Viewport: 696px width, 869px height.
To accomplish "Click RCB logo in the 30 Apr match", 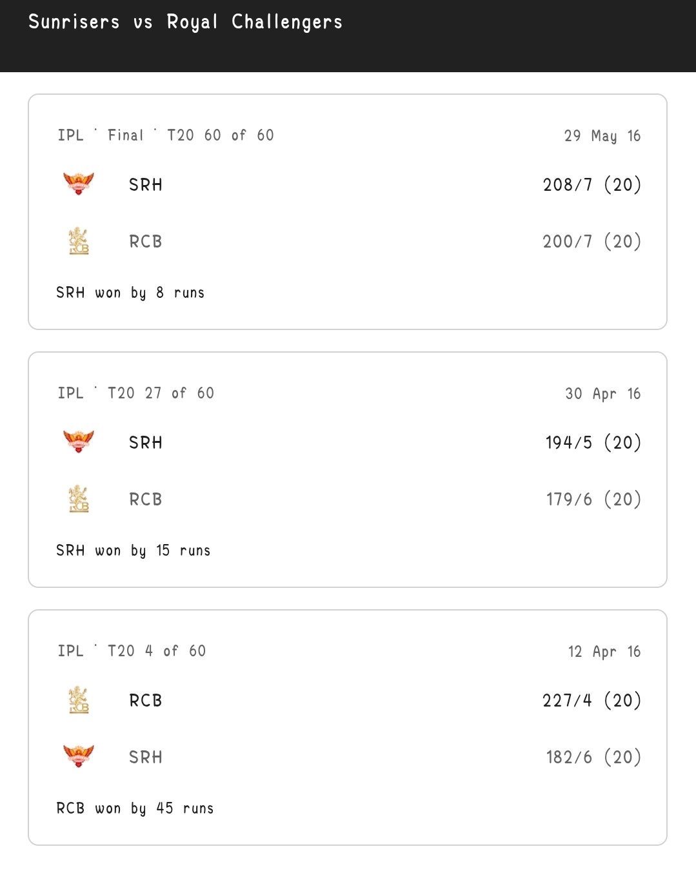I will point(79,499).
